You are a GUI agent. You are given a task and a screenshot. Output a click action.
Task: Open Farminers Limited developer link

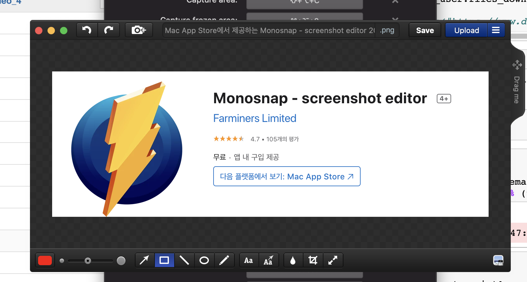[x=255, y=118]
